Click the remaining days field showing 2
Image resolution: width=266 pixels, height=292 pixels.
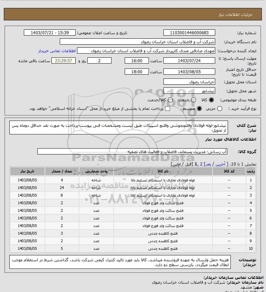pyautogui.click(x=99, y=60)
